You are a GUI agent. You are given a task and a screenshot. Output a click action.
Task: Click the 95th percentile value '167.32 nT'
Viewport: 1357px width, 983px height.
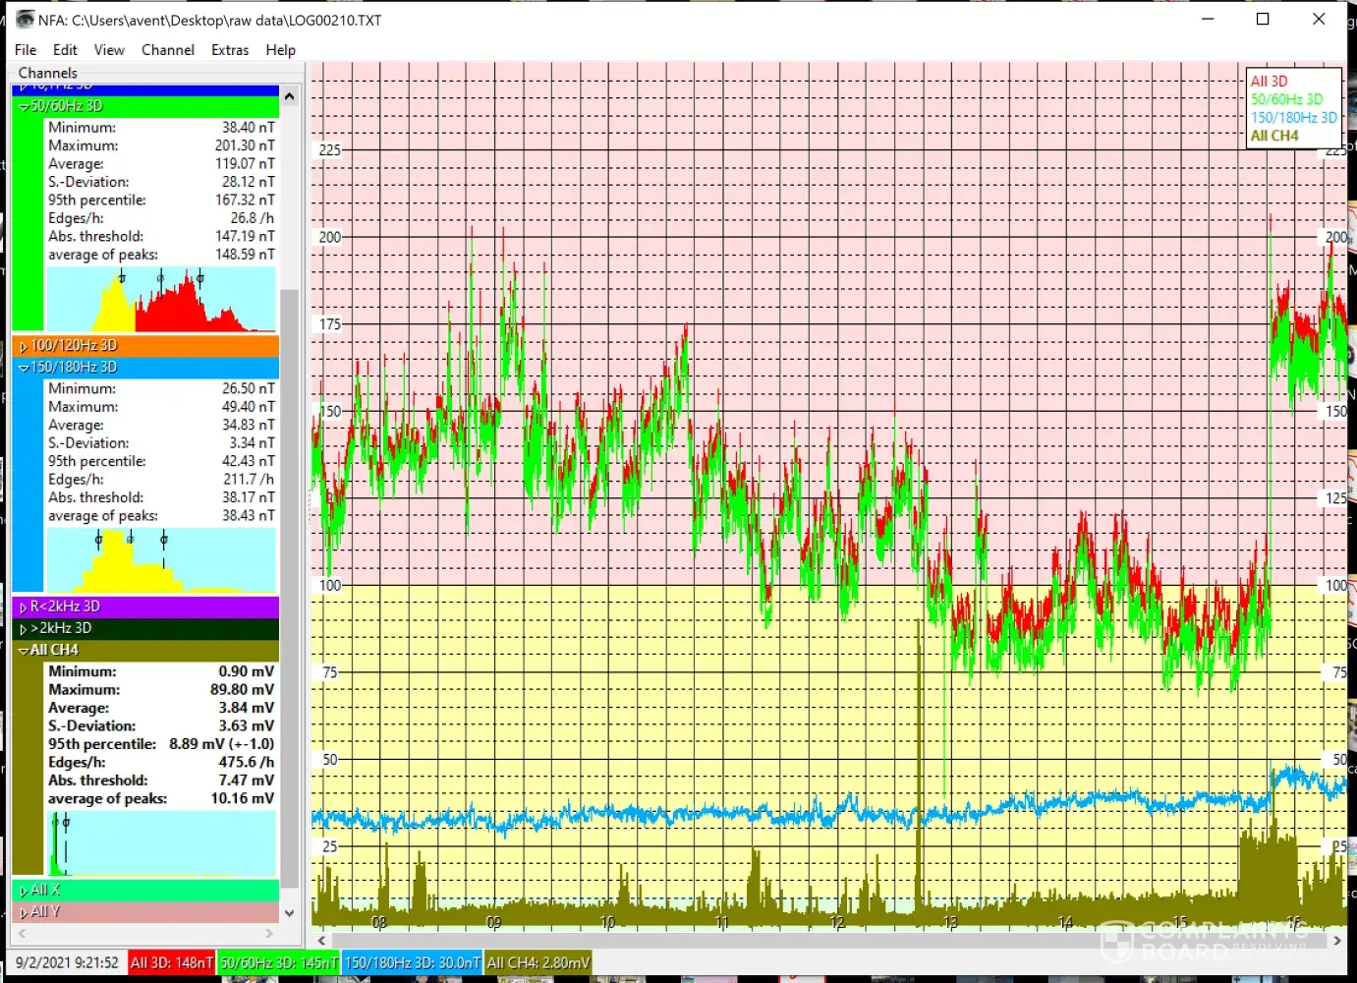tap(246, 201)
